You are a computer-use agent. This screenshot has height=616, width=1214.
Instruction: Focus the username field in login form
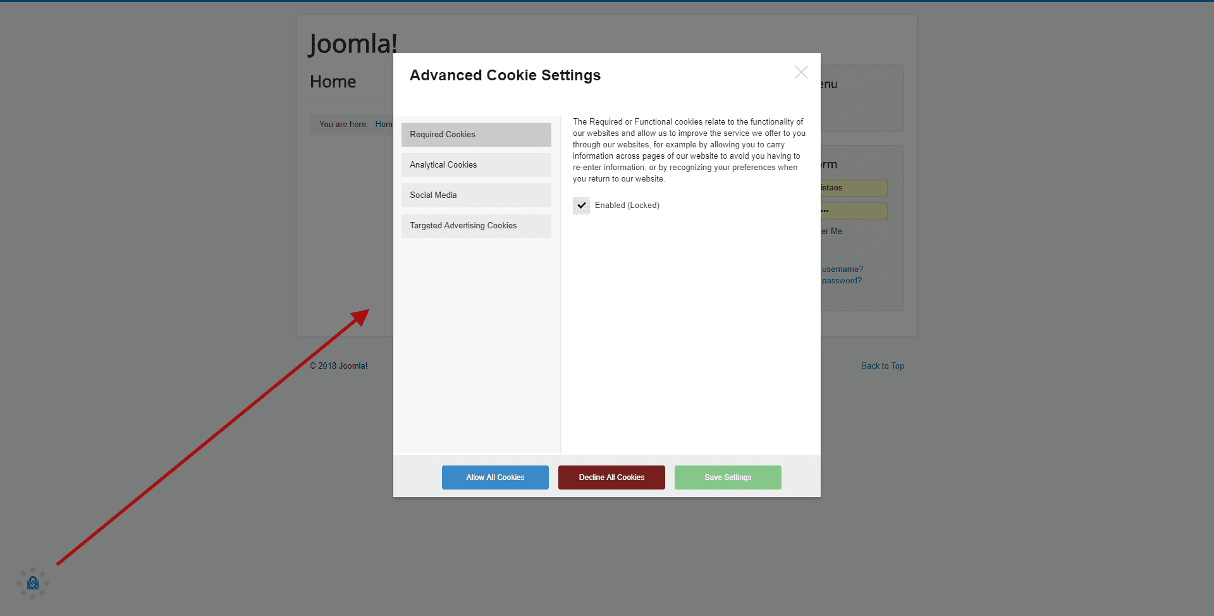pyautogui.click(x=854, y=188)
